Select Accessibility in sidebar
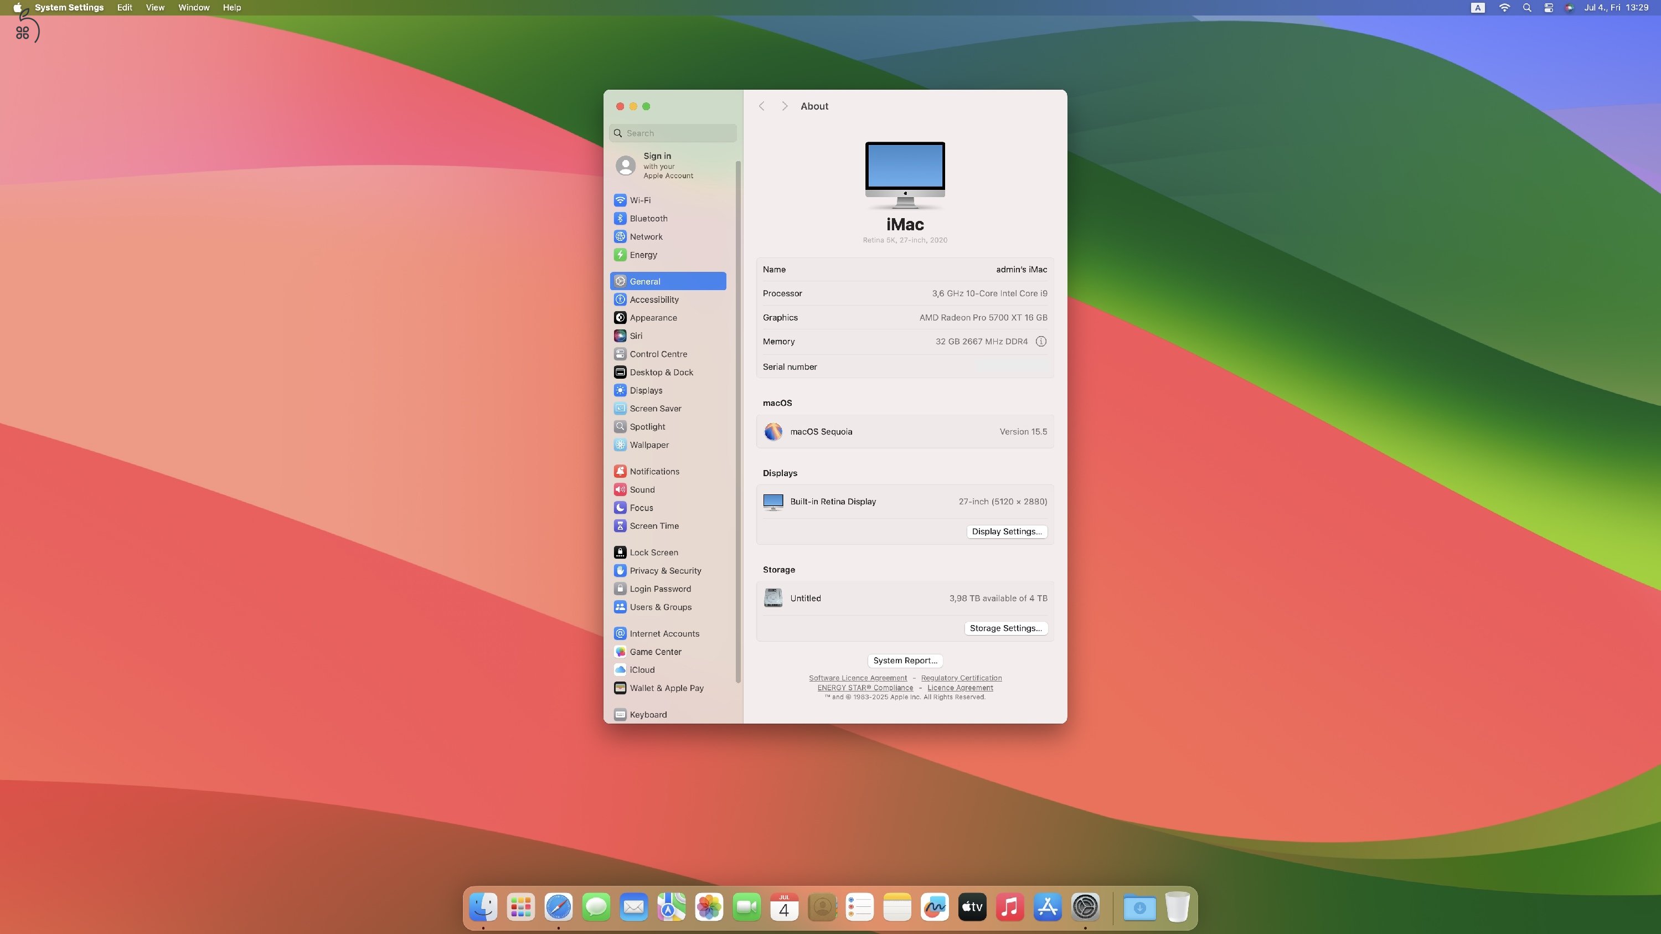The height and width of the screenshot is (934, 1661). [667, 300]
